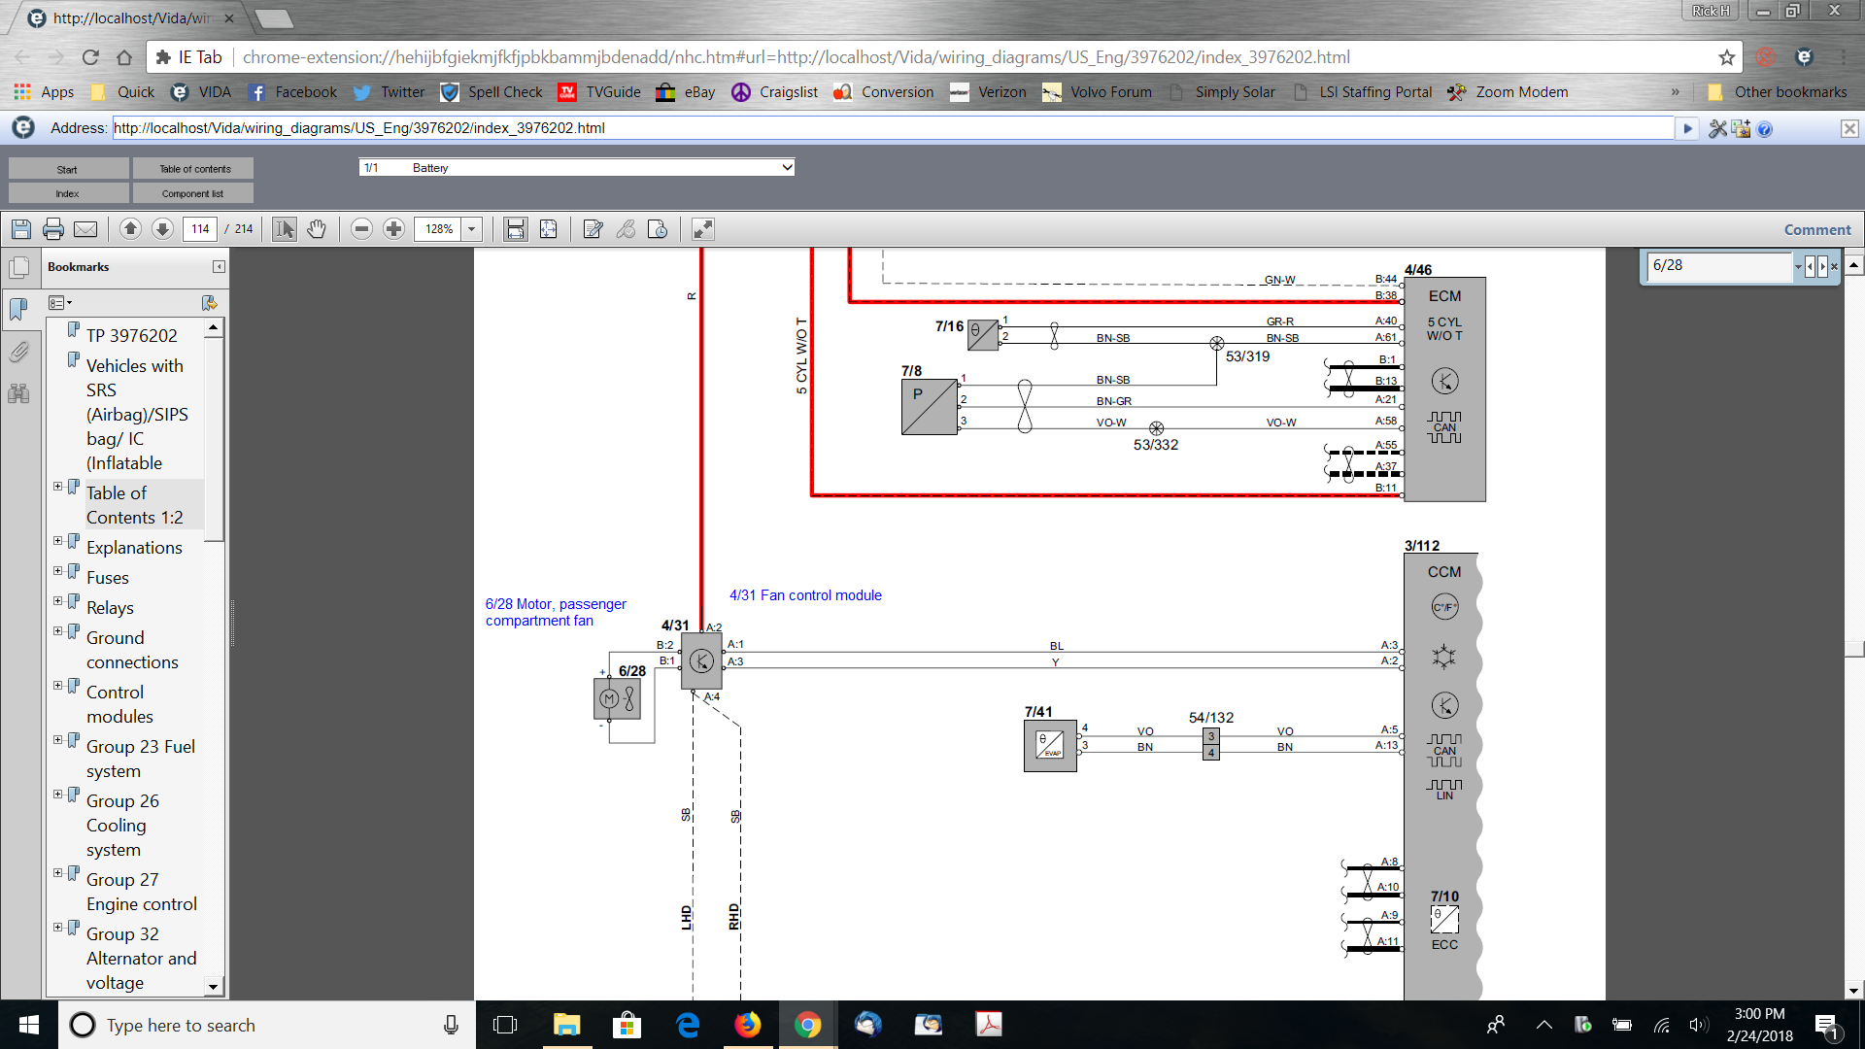The width and height of the screenshot is (1865, 1049).
Task: Click the Save file icon
Action: pyautogui.click(x=21, y=229)
